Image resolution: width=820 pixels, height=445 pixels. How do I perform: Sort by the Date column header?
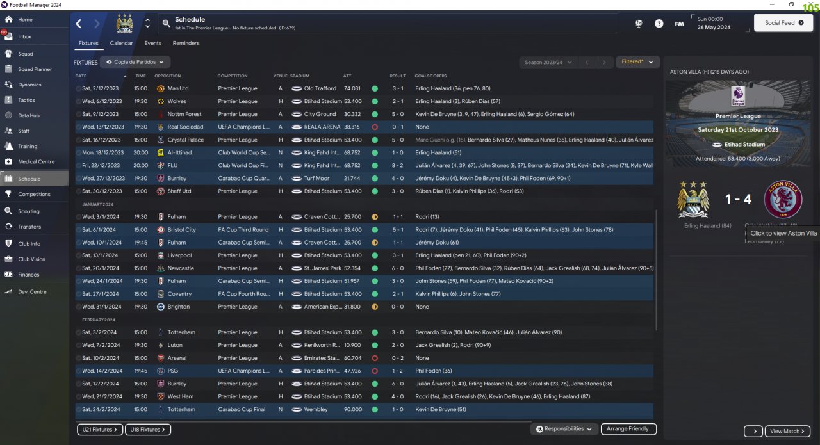81,76
